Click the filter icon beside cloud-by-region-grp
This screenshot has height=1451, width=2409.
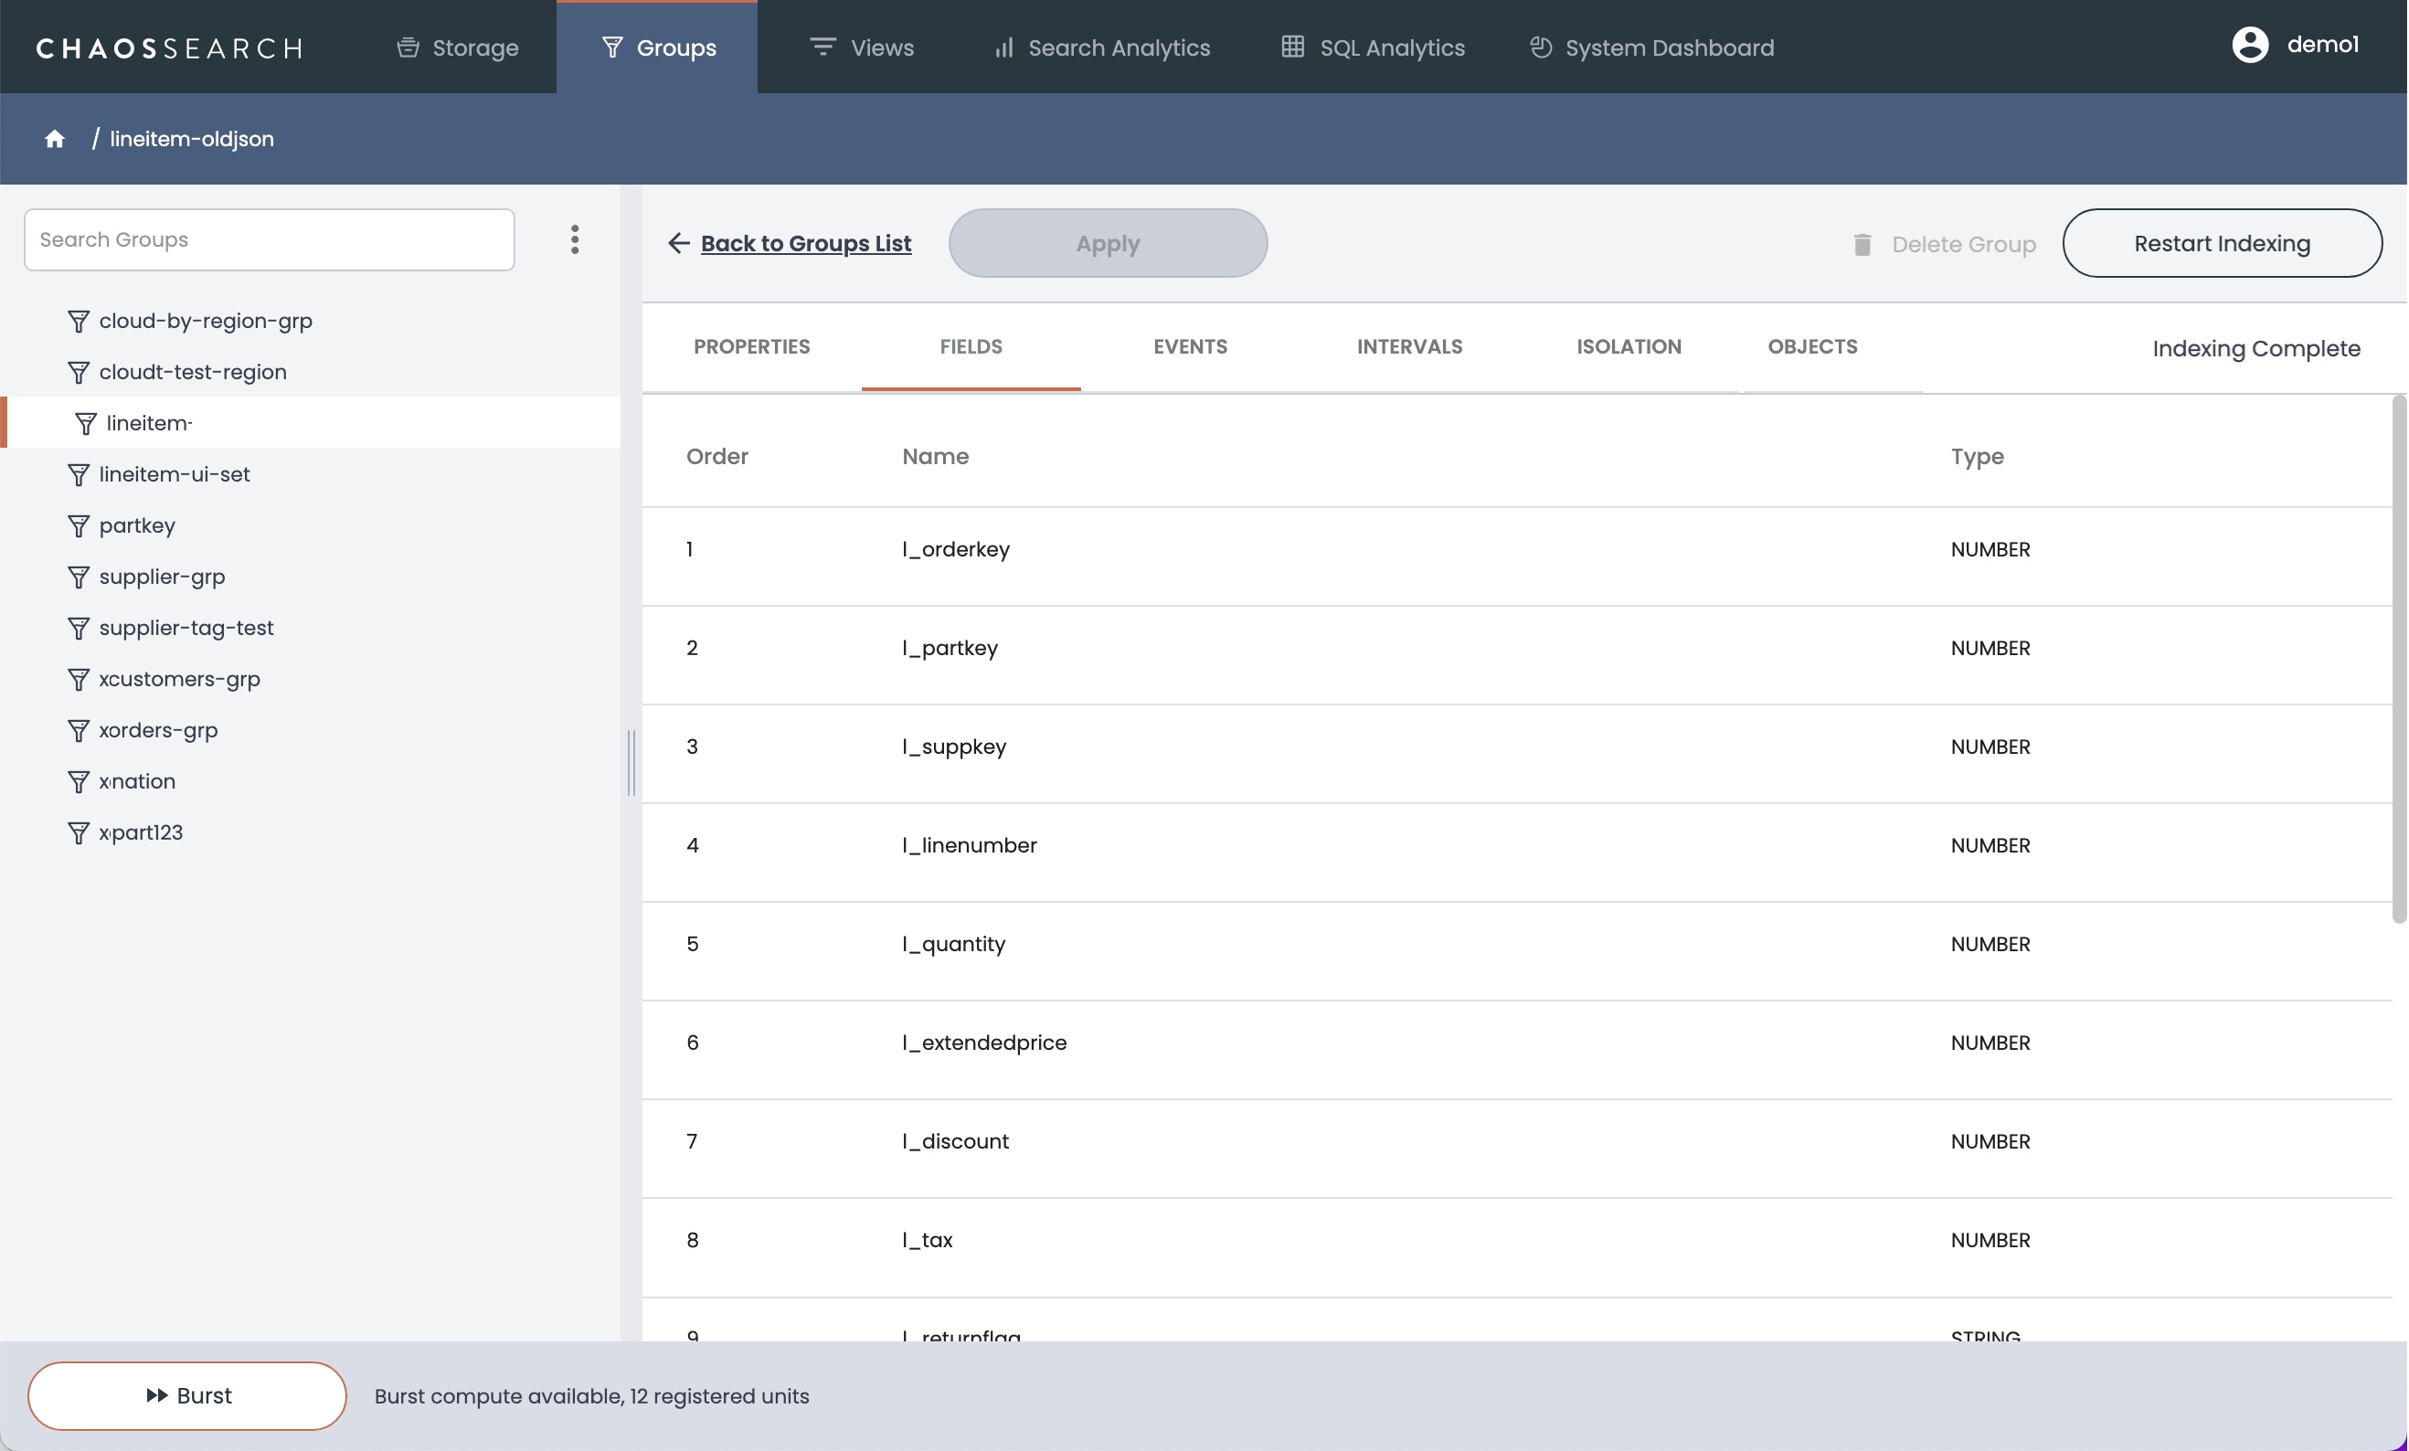[79, 321]
